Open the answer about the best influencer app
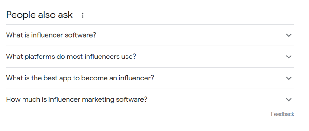The width and height of the screenshot is (309, 131). tap(80, 78)
